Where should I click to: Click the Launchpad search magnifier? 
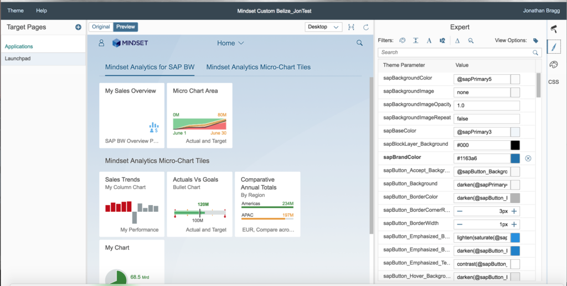click(359, 43)
